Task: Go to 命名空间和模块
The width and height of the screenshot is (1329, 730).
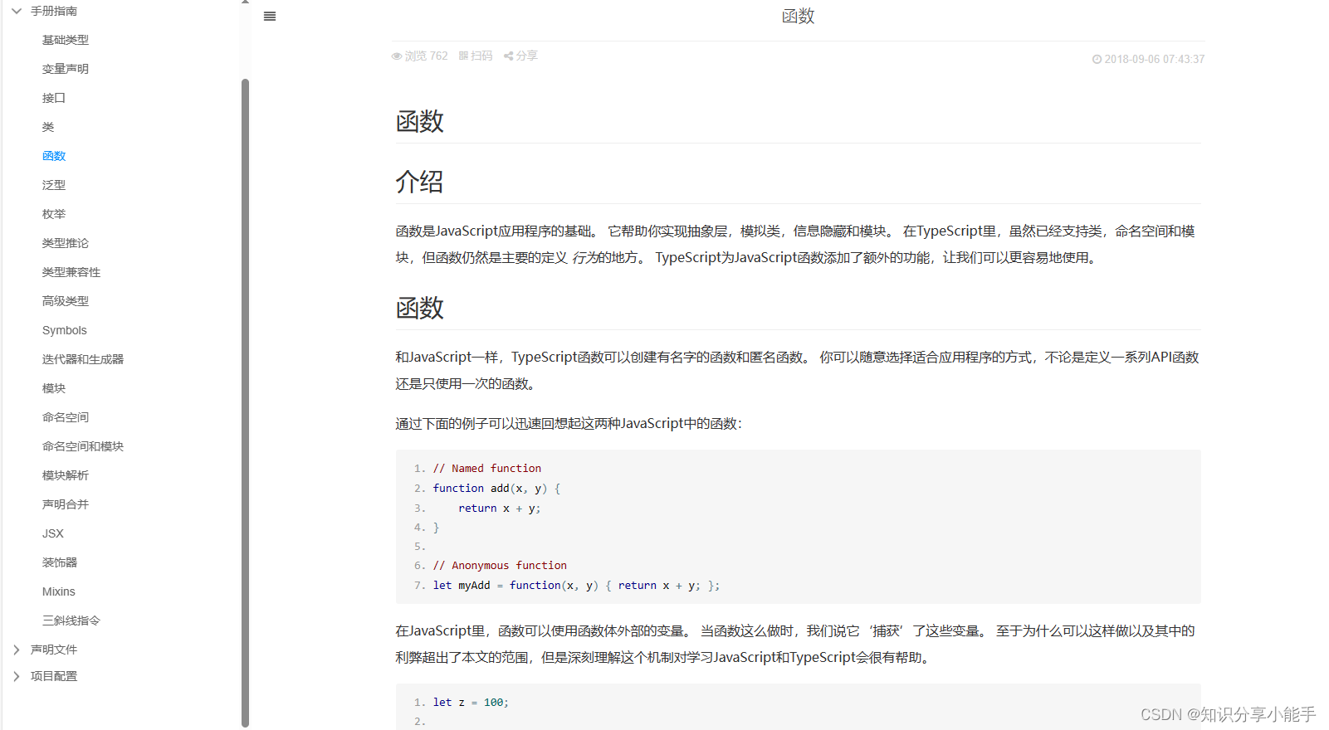Action: coord(83,446)
